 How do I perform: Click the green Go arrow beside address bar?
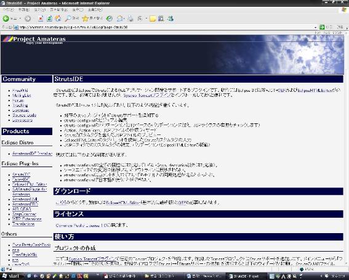point(322,27)
